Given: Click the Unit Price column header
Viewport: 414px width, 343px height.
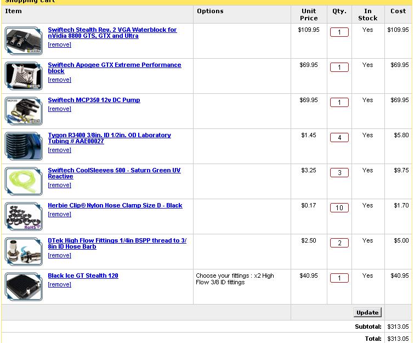Looking at the screenshot, I should pos(309,14).
